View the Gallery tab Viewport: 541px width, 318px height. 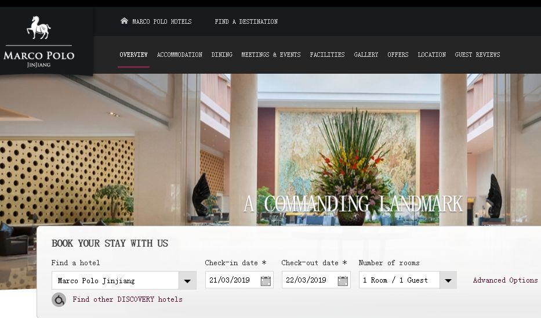coord(366,55)
